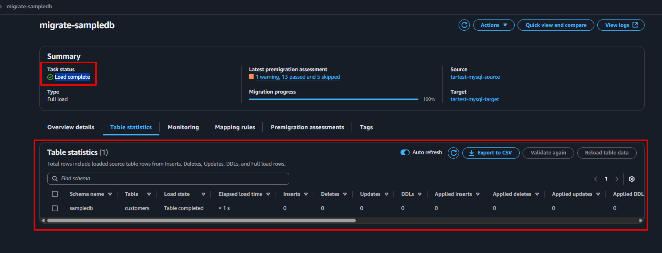Focus the Find schema search field
This screenshot has height=253, width=662.
(x=168, y=178)
